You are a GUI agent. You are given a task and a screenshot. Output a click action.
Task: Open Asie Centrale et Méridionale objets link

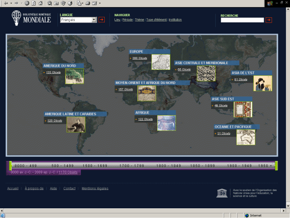point(184,69)
